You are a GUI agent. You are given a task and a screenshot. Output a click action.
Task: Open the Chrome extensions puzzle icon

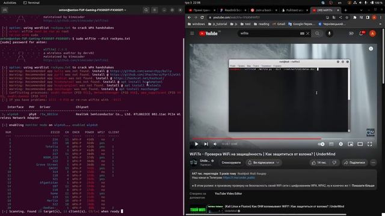tap(354, 17)
